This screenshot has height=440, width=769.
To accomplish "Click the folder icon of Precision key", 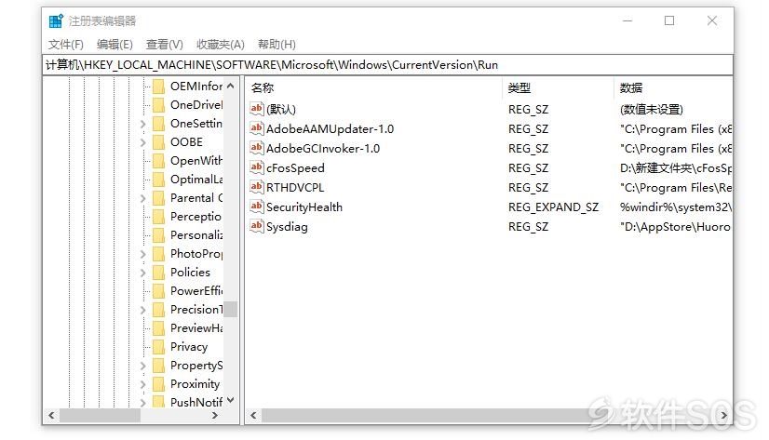I will click(x=158, y=310).
